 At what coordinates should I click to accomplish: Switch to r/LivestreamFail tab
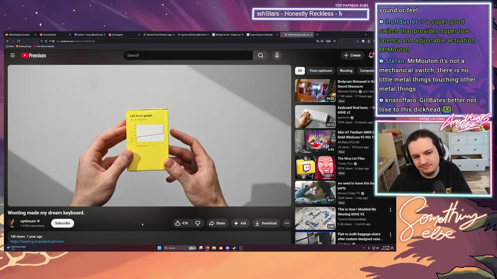[54, 34]
